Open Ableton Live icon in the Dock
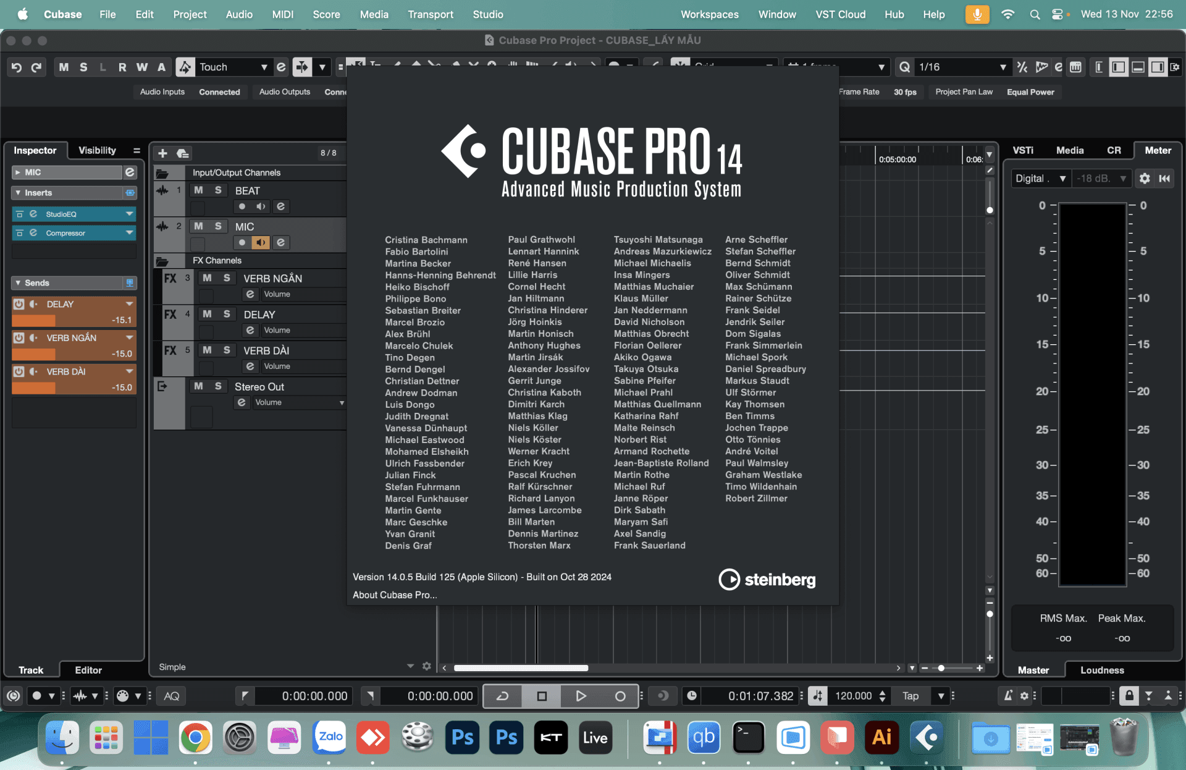 coord(595,737)
